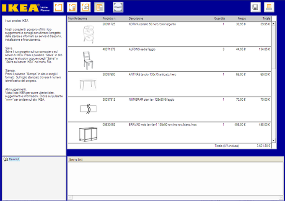
Task: Select the furnish room view icon
Action: click(72, 7)
